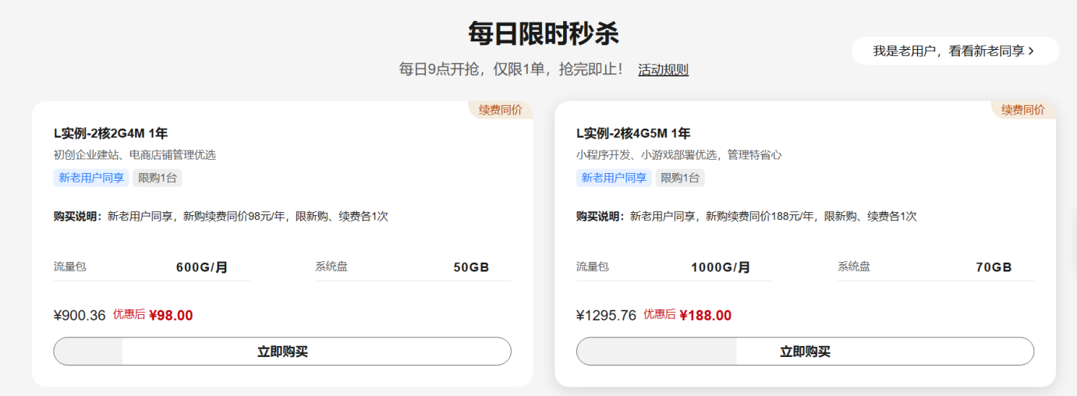Open the L实例-2核2G4M 1年 title
The height and width of the screenshot is (396, 1077).
click(111, 133)
